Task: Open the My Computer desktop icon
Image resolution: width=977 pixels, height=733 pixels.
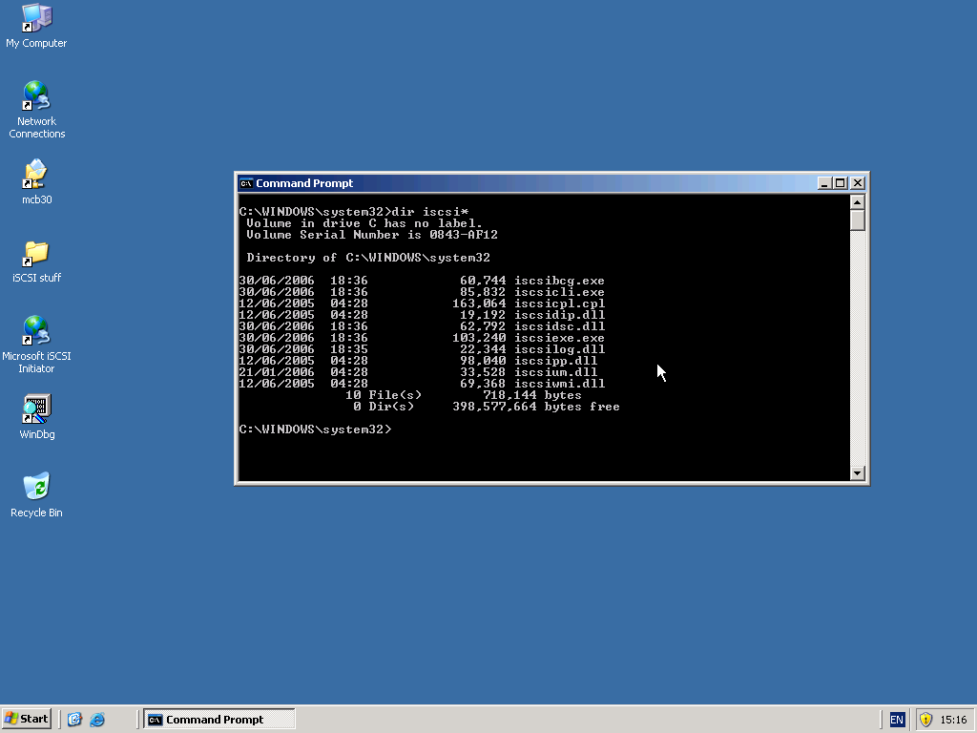Action: (36, 26)
